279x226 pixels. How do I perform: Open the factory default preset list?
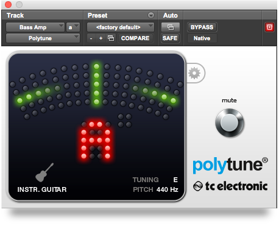click(x=121, y=27)
